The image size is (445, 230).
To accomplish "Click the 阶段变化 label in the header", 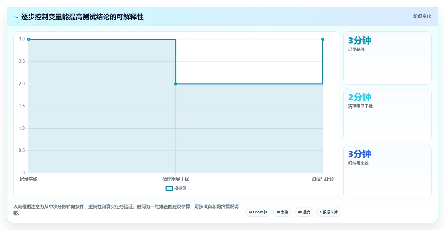I will [x=422, y=17].
